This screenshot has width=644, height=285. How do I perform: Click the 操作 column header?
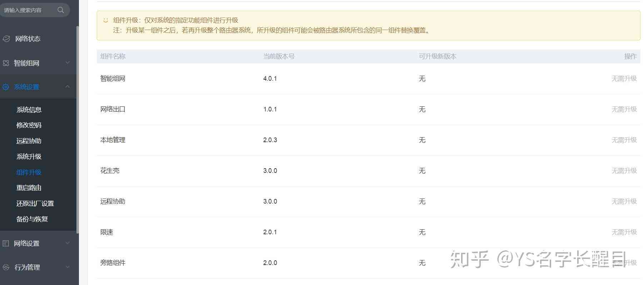(x=630, y=56)
